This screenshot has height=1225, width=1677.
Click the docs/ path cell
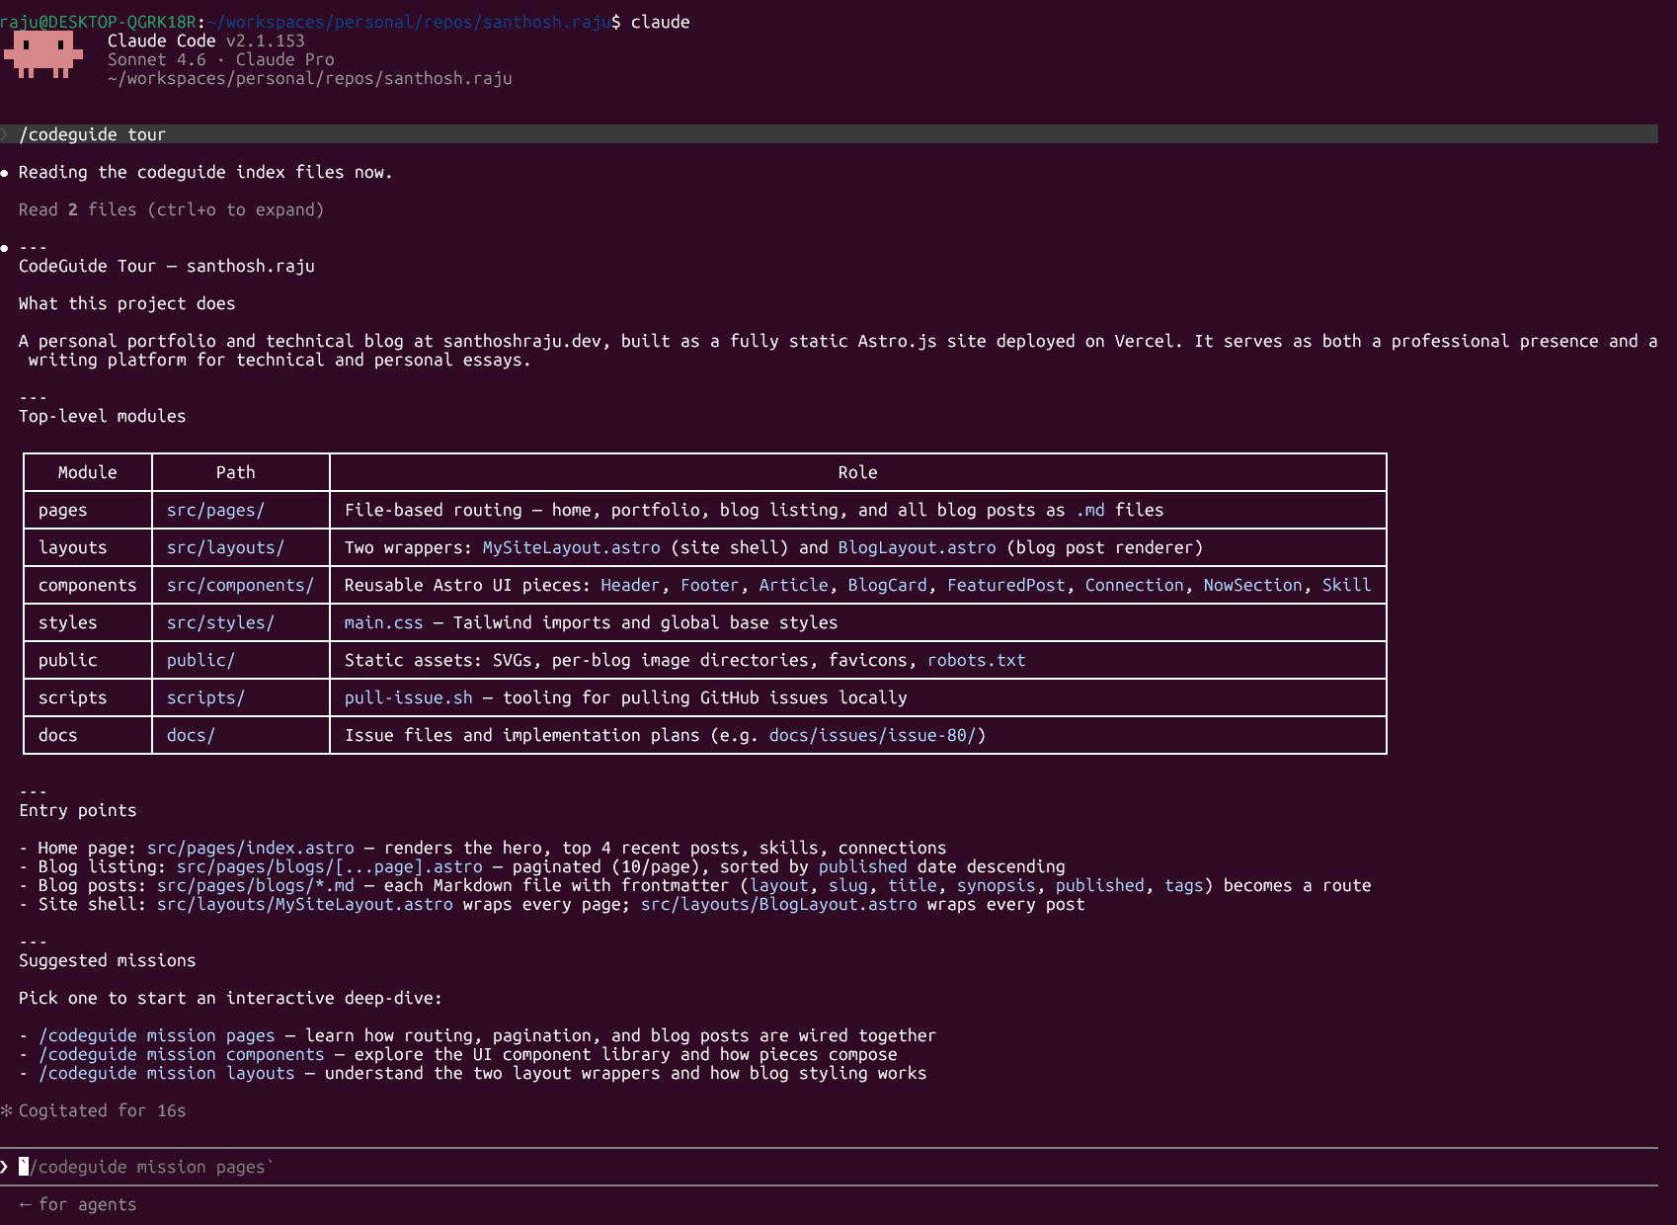tap(191, 735)
